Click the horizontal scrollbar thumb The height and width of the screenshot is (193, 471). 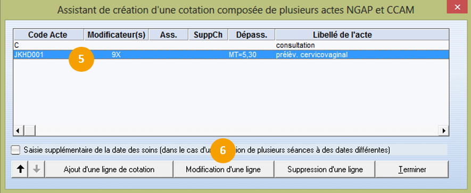(x=29, y=131)
